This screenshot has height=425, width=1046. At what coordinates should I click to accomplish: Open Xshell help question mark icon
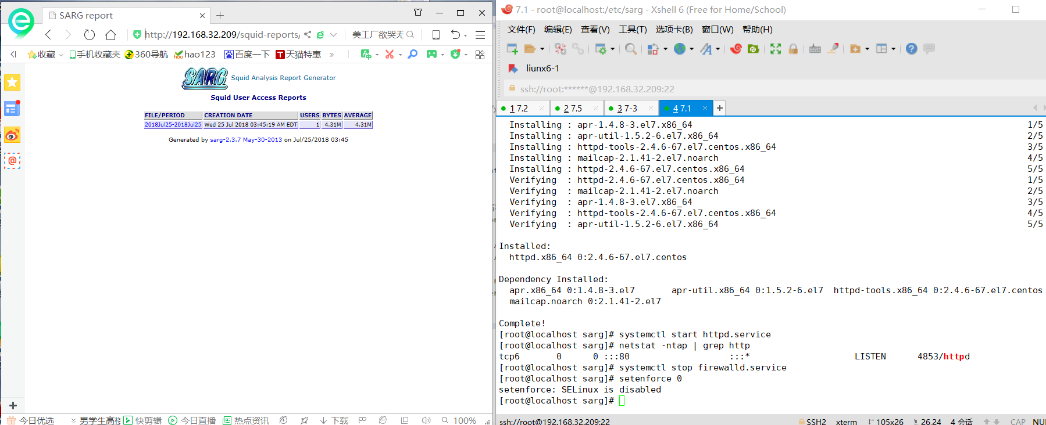pos(911,49)
